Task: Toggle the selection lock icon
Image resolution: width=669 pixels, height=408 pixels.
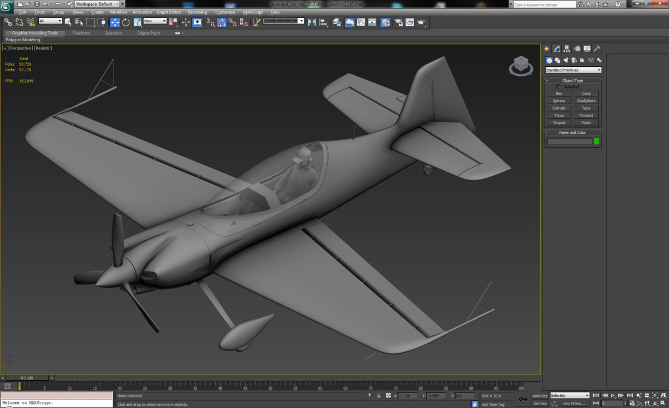Action: point(379,396)
